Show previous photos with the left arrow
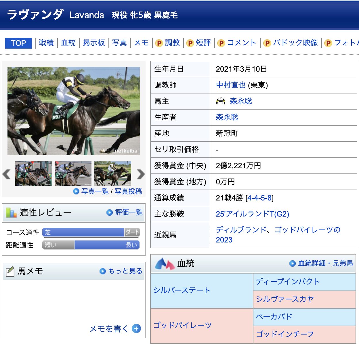359x344 pixels. click(x=6, y=174)
